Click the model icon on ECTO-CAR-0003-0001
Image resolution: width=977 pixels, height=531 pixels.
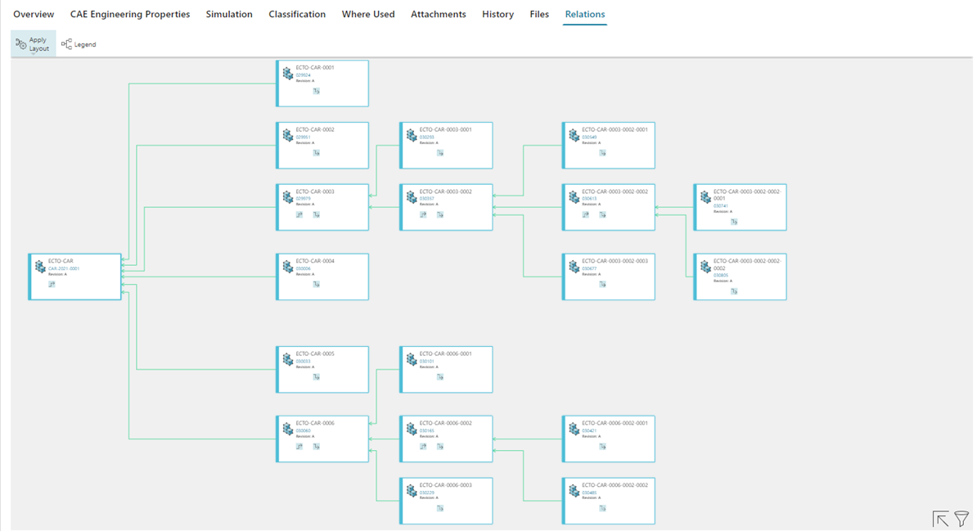(x=412, y=135)
